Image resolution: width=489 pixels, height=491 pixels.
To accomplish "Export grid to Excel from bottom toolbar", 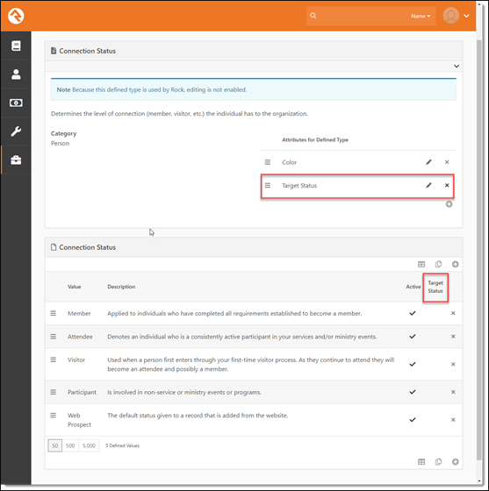I will click(x=421, y=462).
